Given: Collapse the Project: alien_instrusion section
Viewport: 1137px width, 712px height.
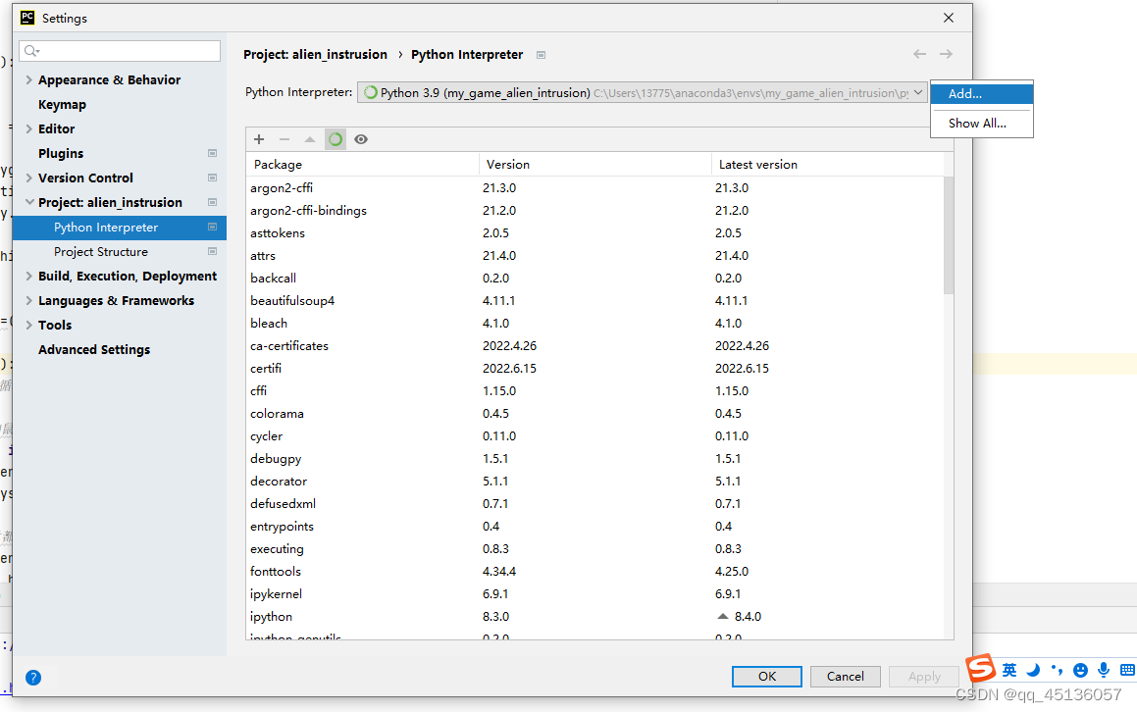Looking at the screenshot, I should pyautogui.click(x=27, y=202).
